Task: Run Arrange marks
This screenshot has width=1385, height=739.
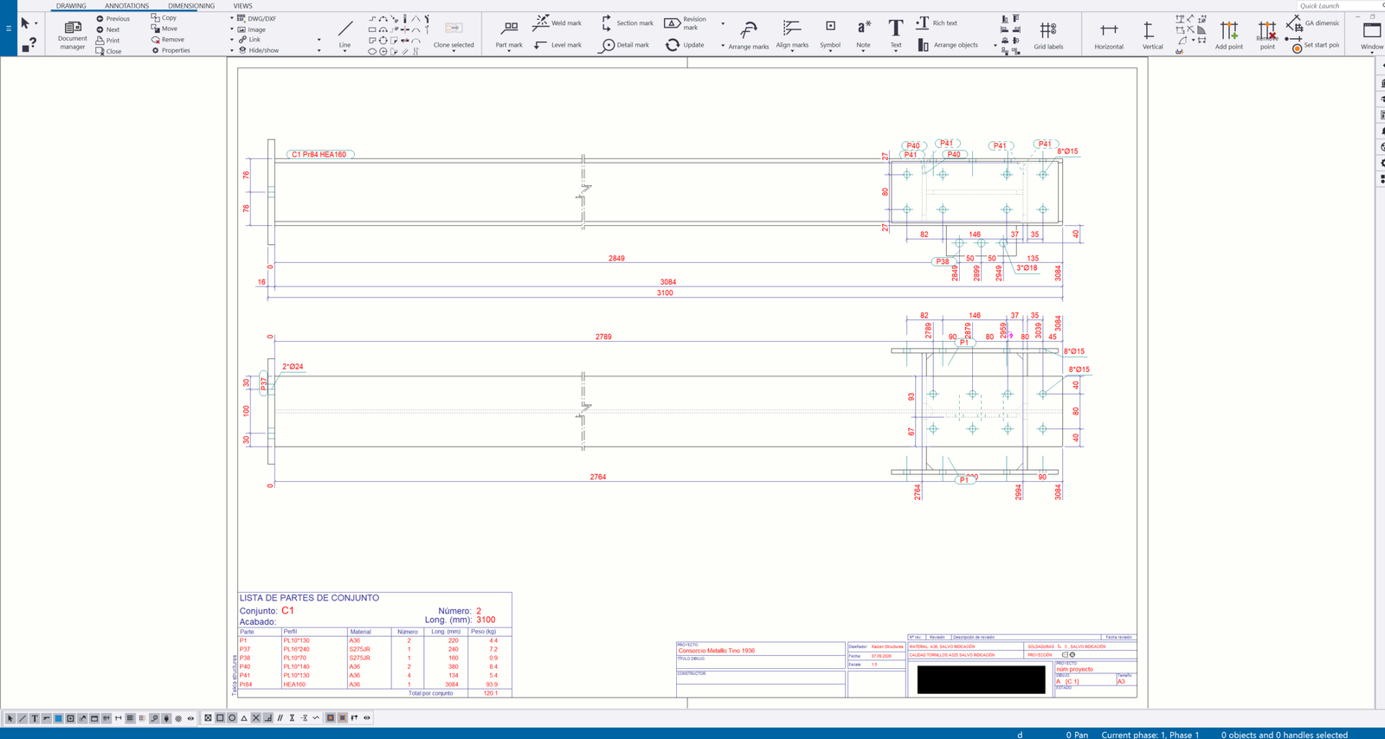Action: point(749,35)
